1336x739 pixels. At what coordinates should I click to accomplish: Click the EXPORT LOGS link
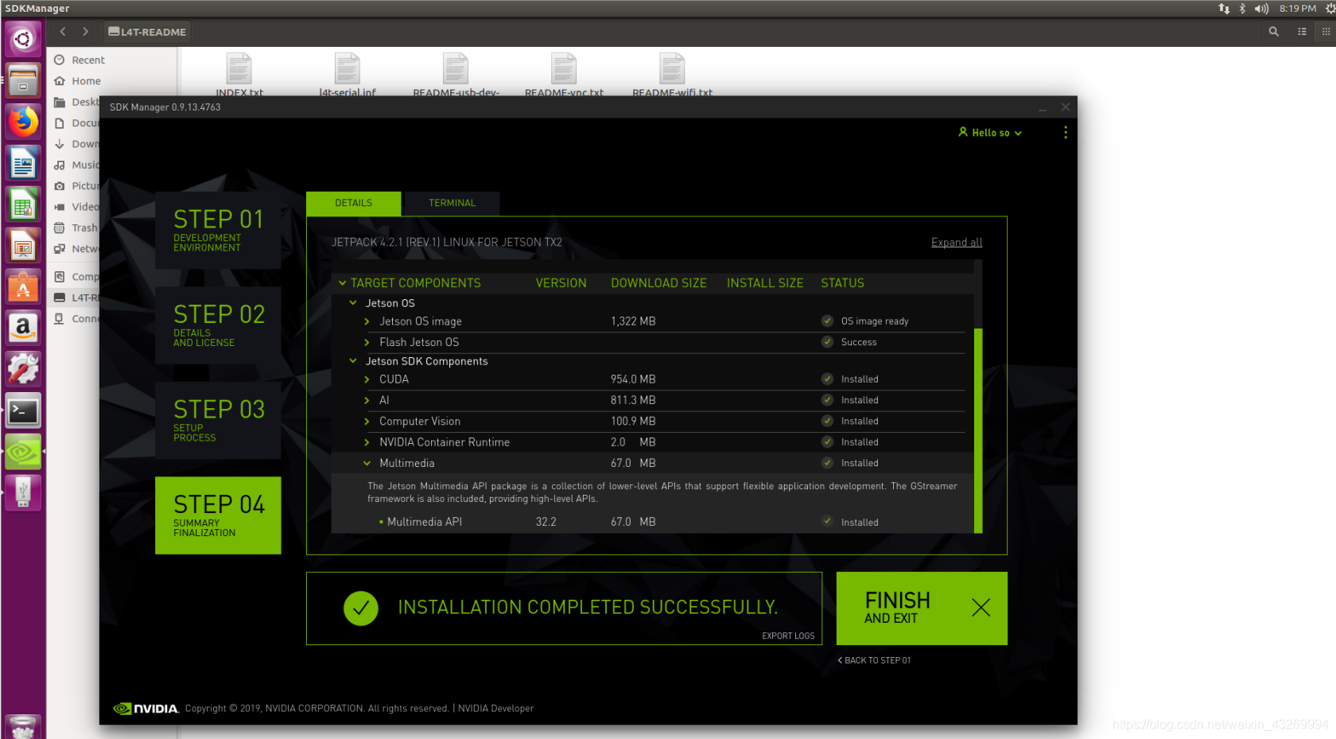(x=788, y=636)
